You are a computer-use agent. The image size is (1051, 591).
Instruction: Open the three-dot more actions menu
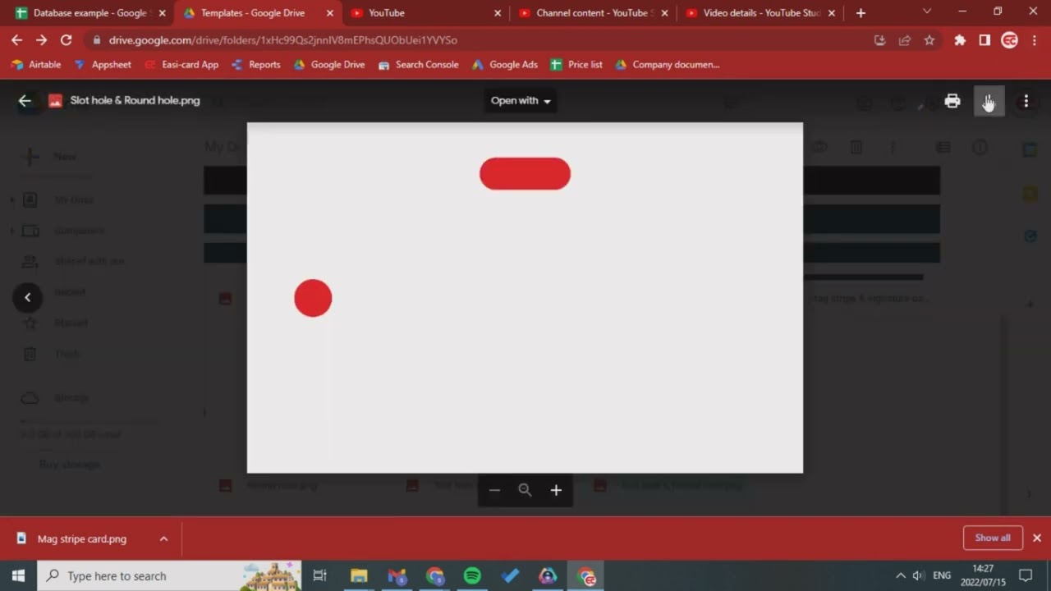coord(1026,101)
